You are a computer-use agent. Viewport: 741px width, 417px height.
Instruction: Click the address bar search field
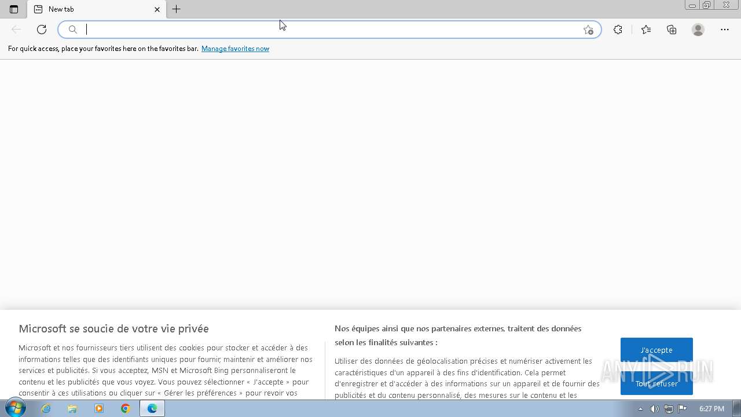click(330, 30)
